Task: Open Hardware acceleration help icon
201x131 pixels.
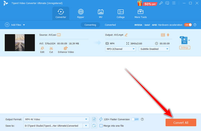Action: [195, 25]
